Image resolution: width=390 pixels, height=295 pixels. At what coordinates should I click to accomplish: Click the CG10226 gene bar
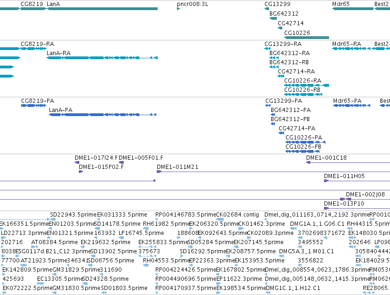click(x=307, y=38)
